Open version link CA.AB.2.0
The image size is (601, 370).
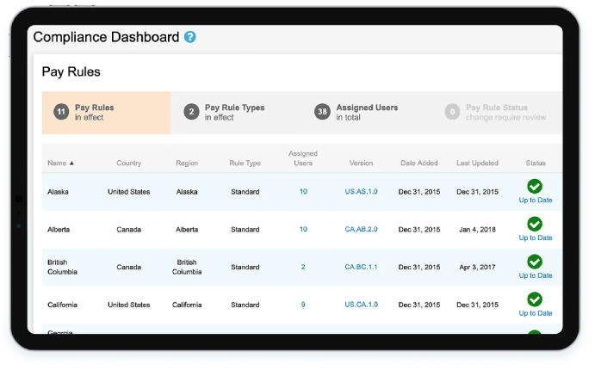[361, 230]
